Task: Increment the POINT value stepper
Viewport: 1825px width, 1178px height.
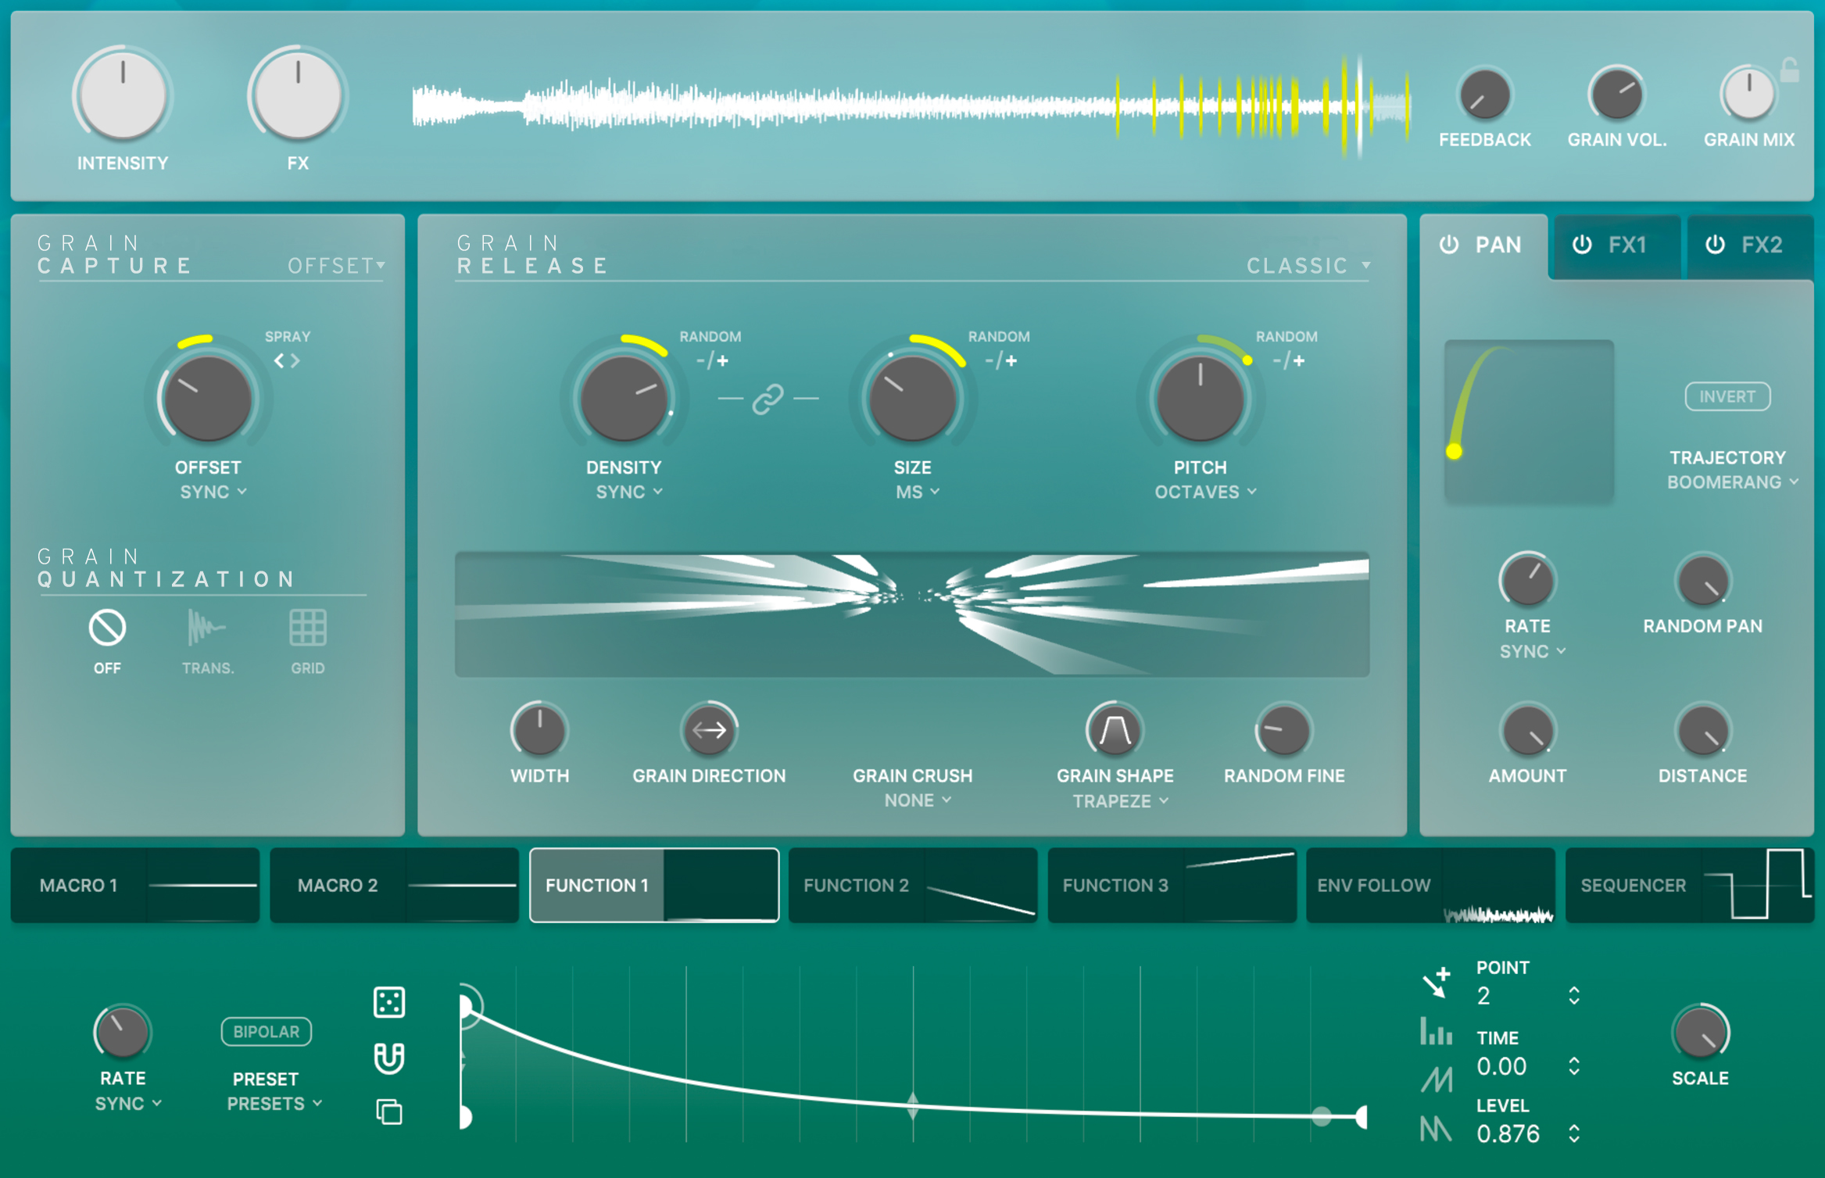Action: point(1573,991)
